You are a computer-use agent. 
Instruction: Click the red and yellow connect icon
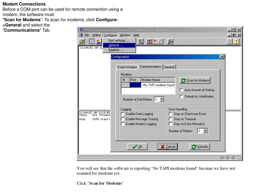(155, 42)
